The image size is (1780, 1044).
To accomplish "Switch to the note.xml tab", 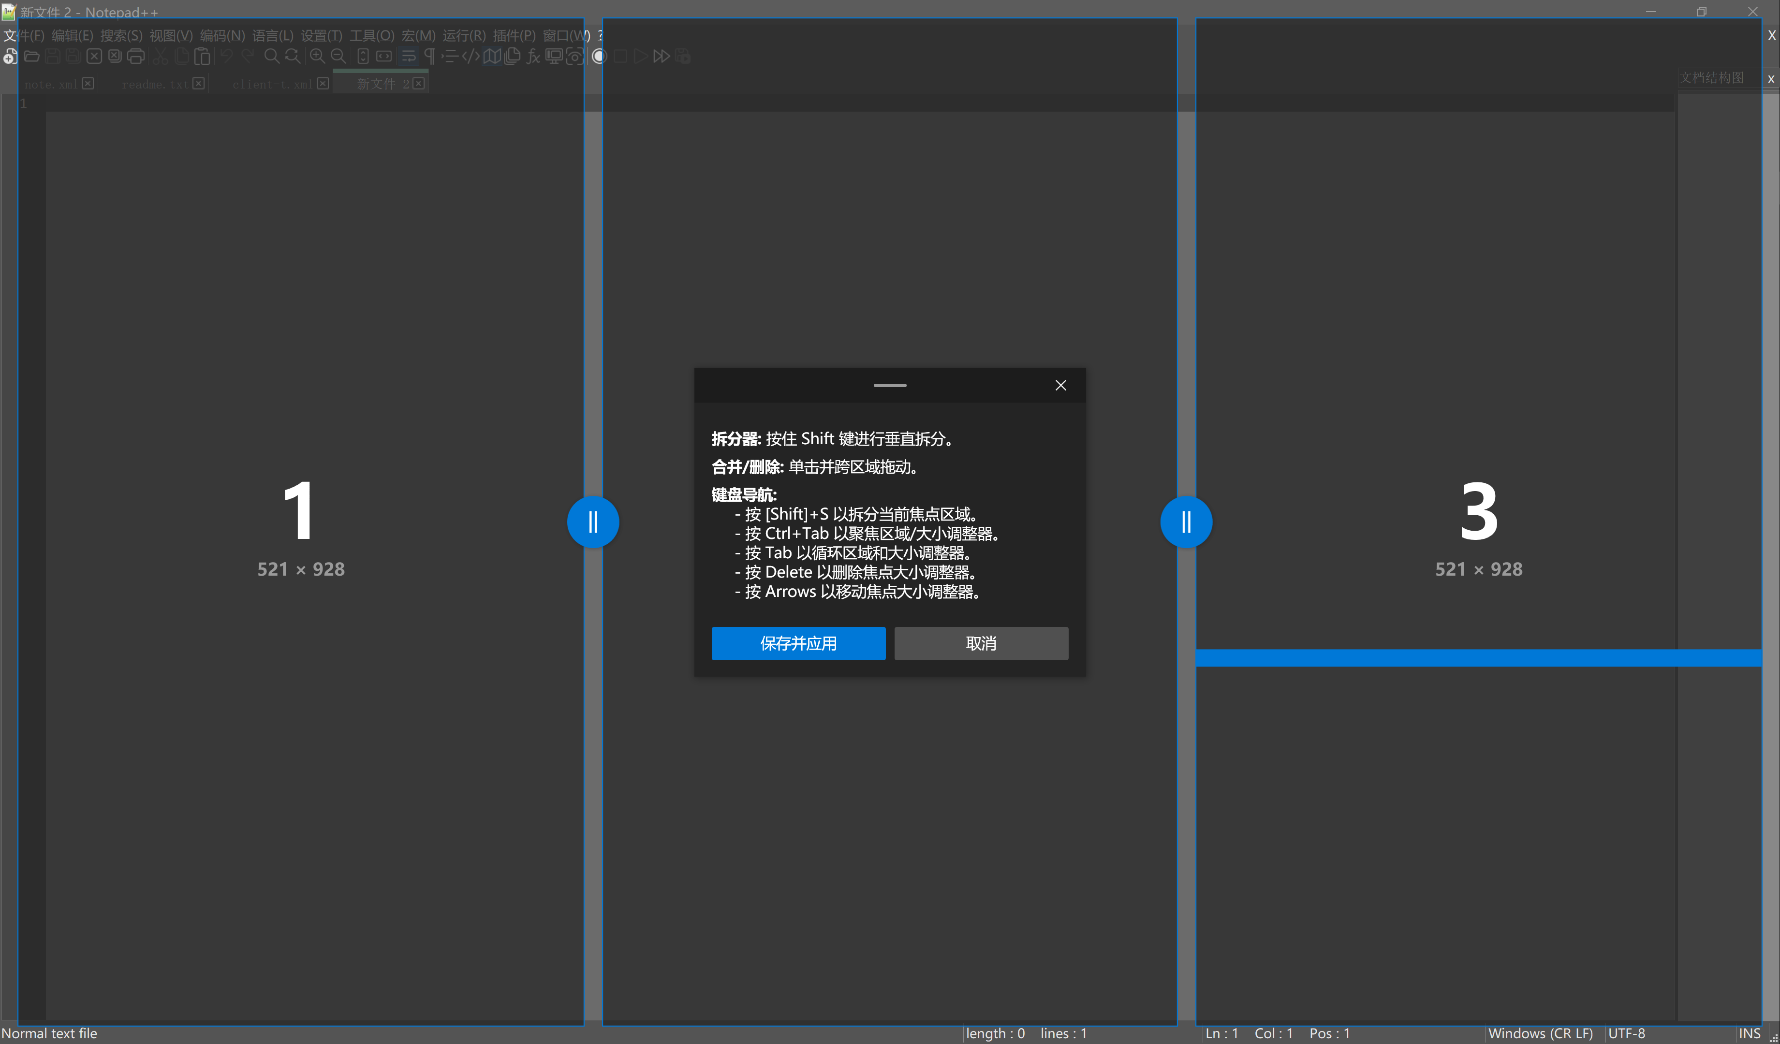I will click(x=51, y=84).
